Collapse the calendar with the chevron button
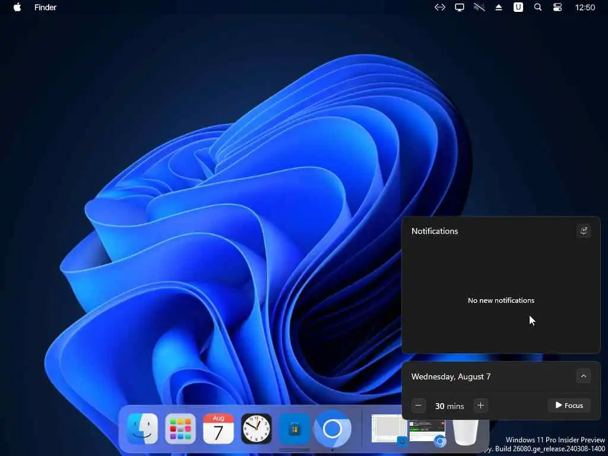 tap(583, 376)
